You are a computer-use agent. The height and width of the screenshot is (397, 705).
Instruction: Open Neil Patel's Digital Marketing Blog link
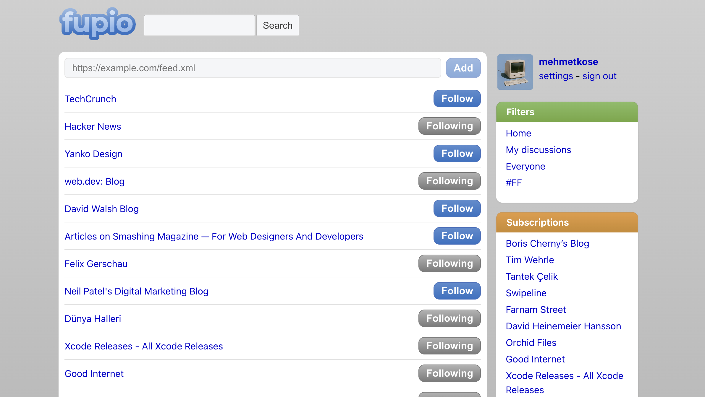137,291
